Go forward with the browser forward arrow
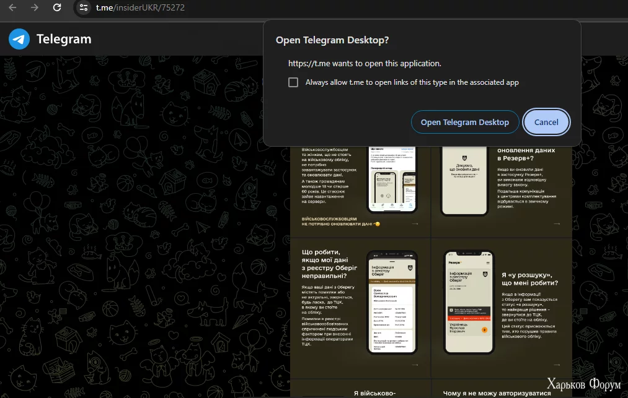628x398 pixels. (x=35, y=7)
